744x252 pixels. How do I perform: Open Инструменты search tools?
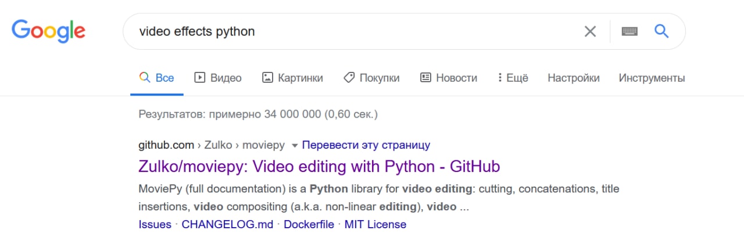click(x=652, y=78)
